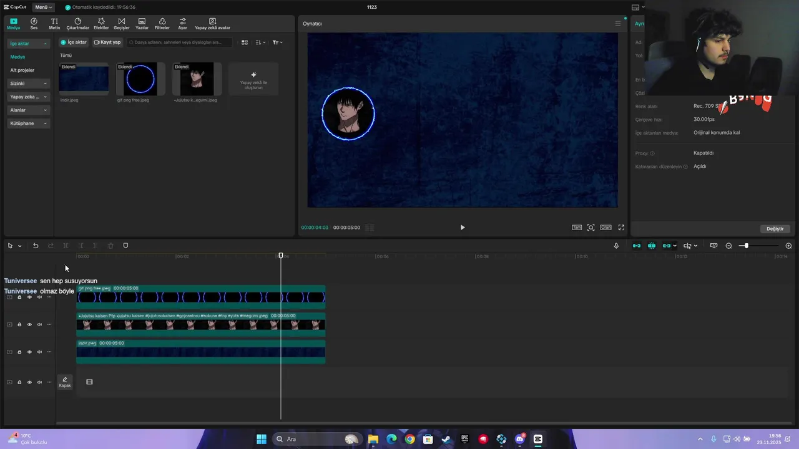Open the Oynatıcı player menu icon
The height and width of the screenshot is (449, 799).
click(618, 24)
